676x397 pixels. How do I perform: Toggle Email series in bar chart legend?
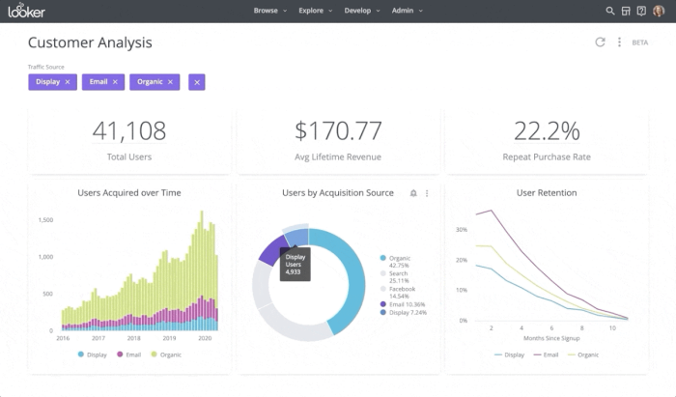click(128, 354)
